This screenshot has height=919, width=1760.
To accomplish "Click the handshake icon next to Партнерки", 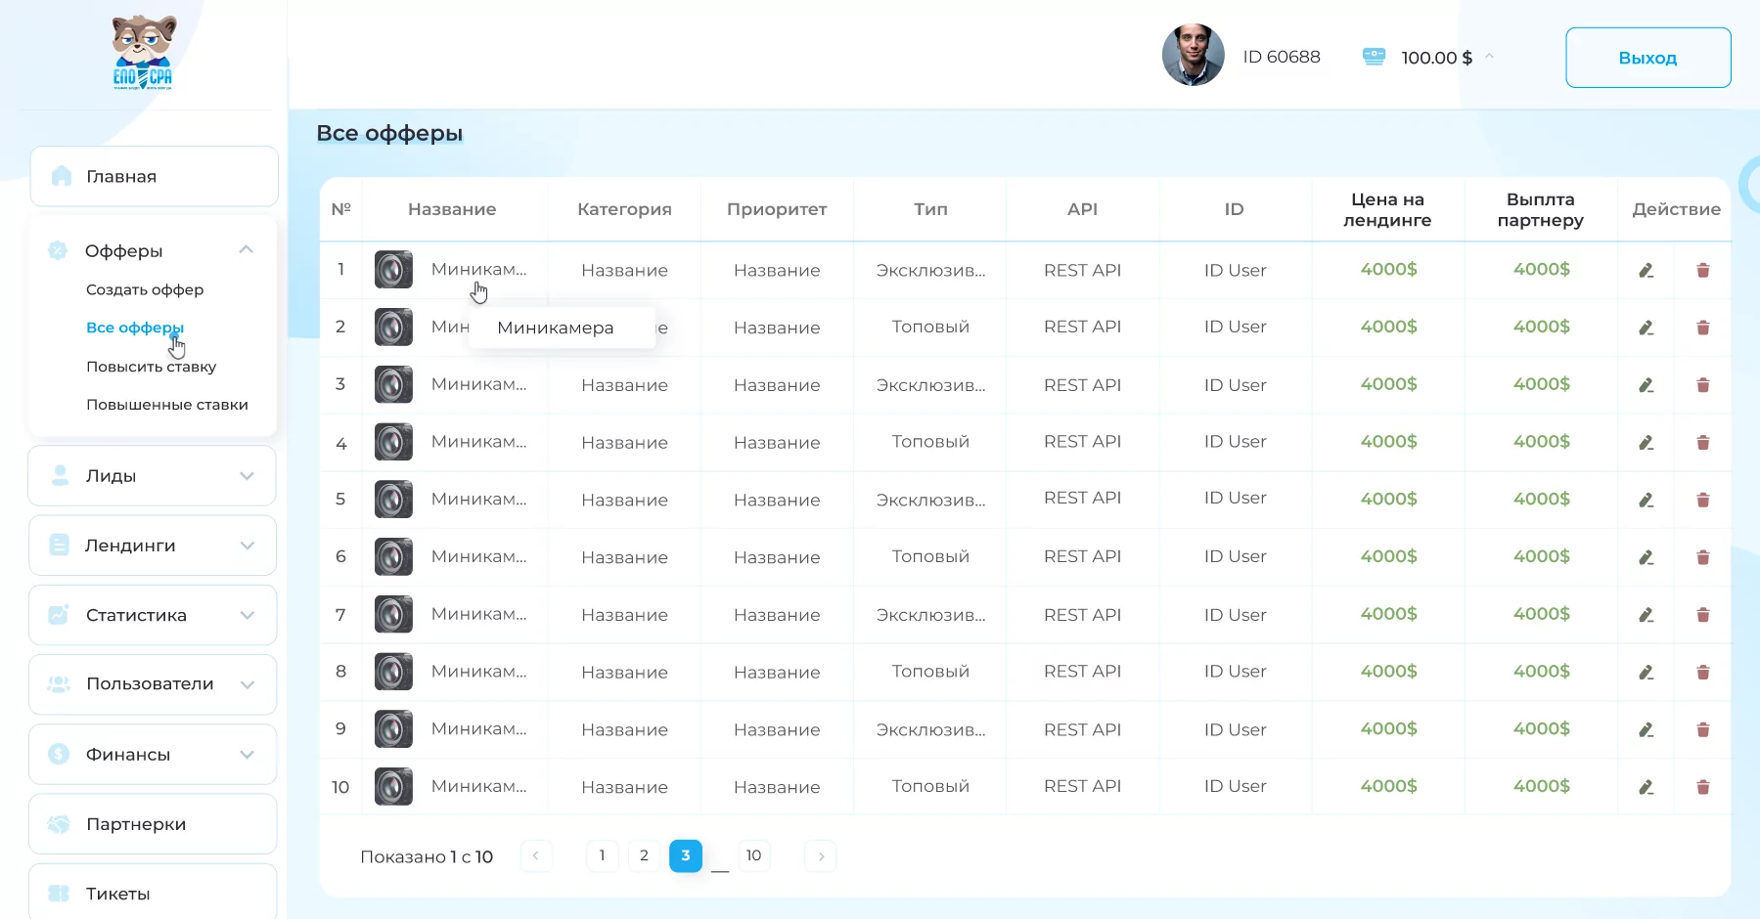I will click(x=59, y=824).
